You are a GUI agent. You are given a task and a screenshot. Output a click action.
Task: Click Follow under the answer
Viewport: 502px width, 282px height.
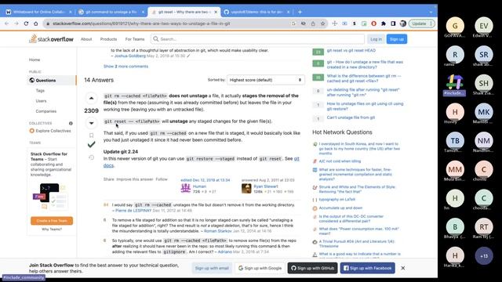[162, 179]
